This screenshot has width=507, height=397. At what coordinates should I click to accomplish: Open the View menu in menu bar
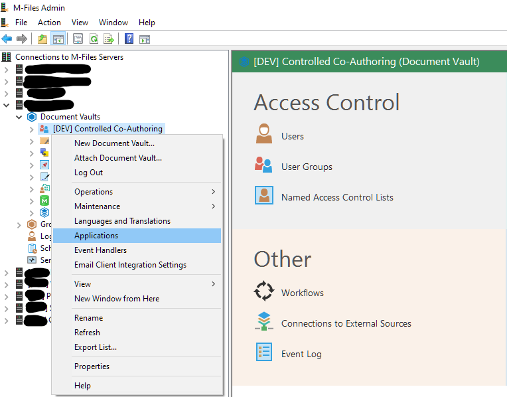click(80, 23)
